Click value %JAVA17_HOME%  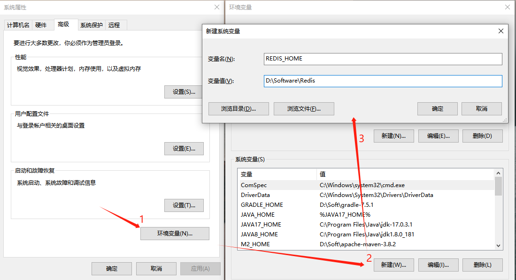[345, 215]
